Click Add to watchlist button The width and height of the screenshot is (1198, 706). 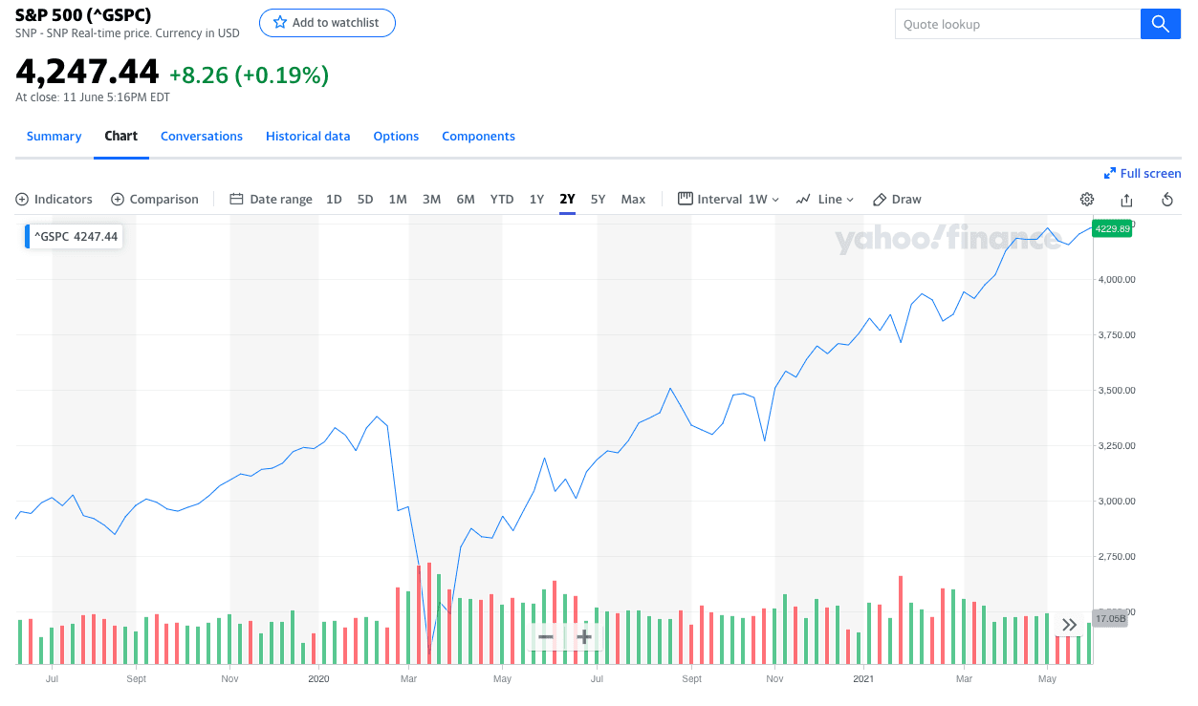click(327, 23)
